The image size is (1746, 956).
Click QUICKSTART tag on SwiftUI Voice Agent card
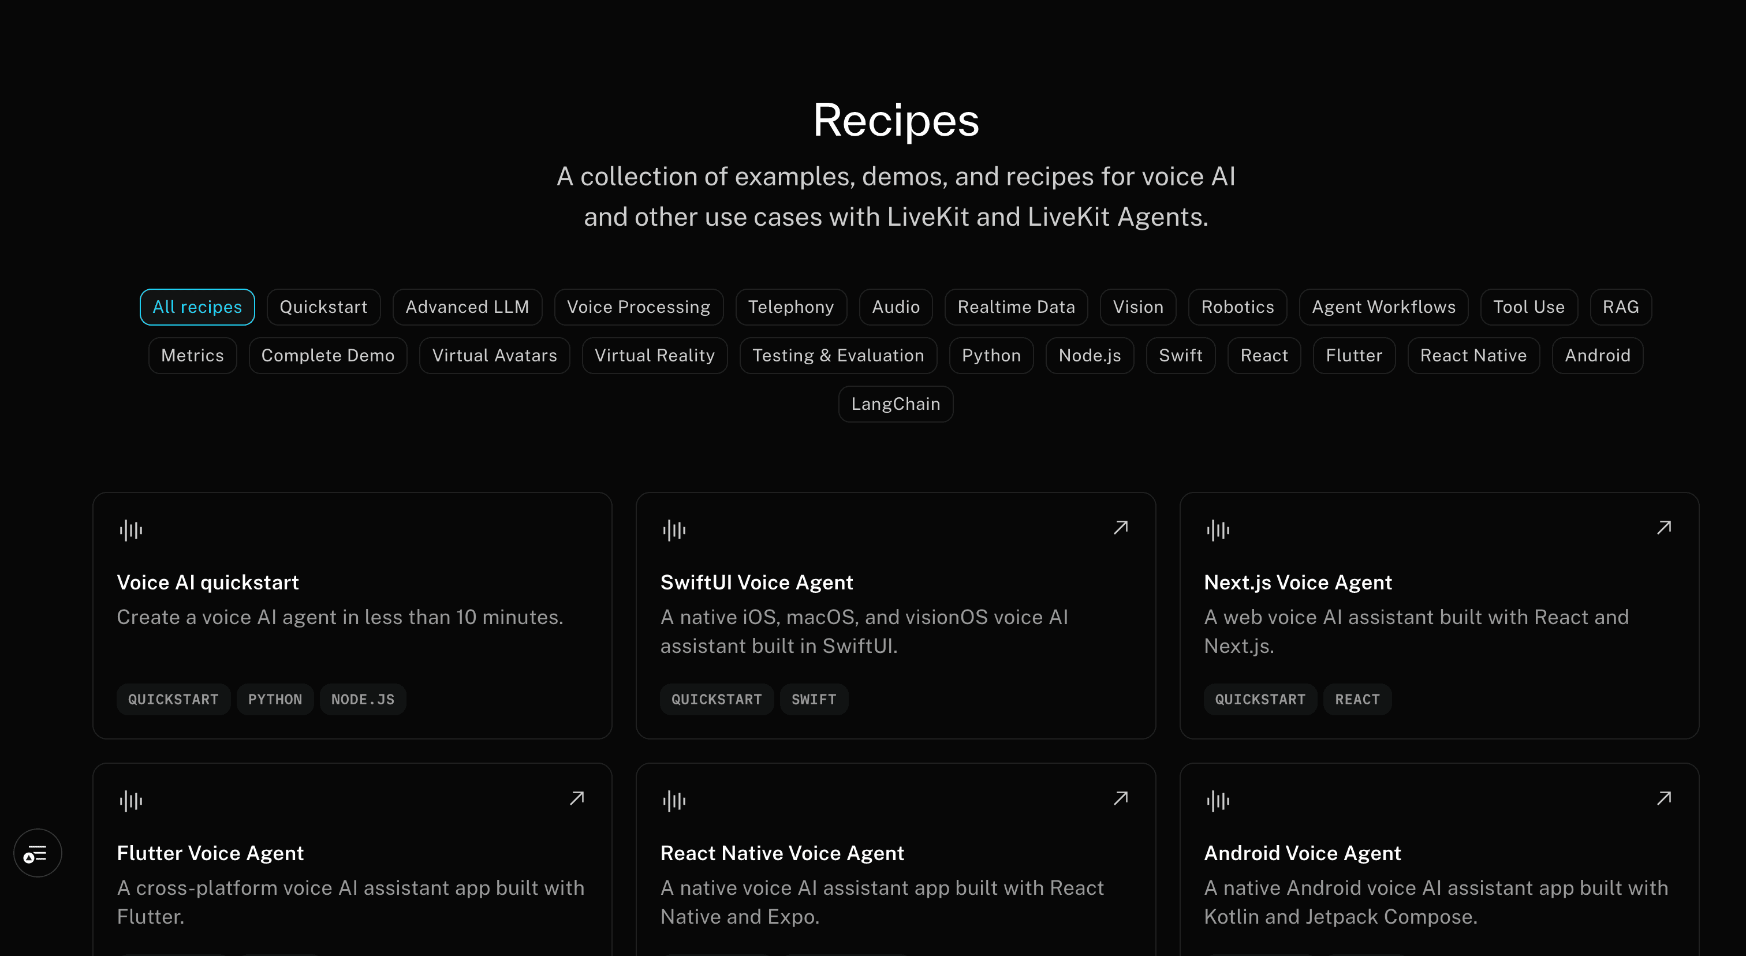[717, 699]
